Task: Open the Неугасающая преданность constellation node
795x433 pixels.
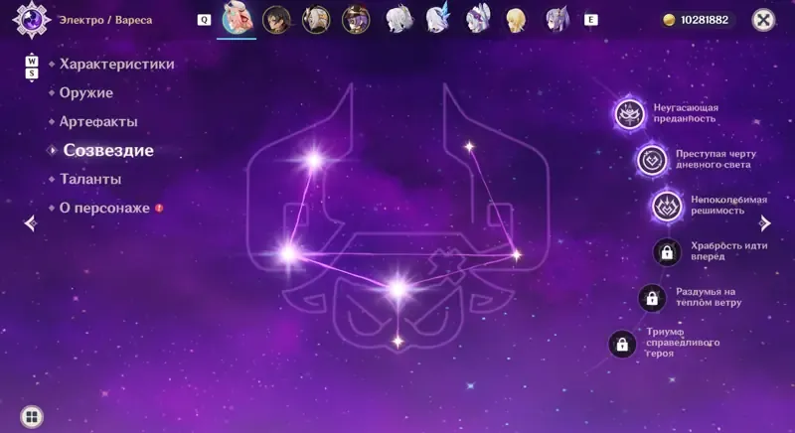Action: click(x=630, y=113)
